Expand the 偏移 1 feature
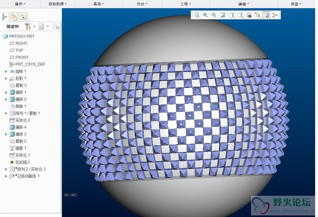The image size is (318, 217). pos(6,92)
